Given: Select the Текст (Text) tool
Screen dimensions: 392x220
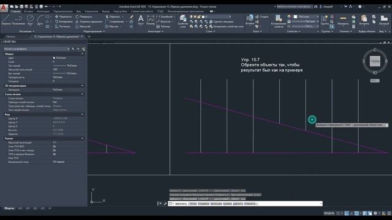Looking at the screenshot, I should 141,20.
